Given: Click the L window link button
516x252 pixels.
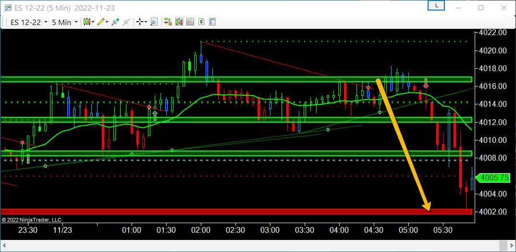Looking at the screenshot, I should tap(436, 6).
